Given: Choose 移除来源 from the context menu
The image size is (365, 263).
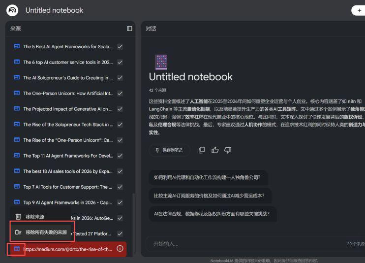Looking at the screenshot, I should [x=40, y=217].
